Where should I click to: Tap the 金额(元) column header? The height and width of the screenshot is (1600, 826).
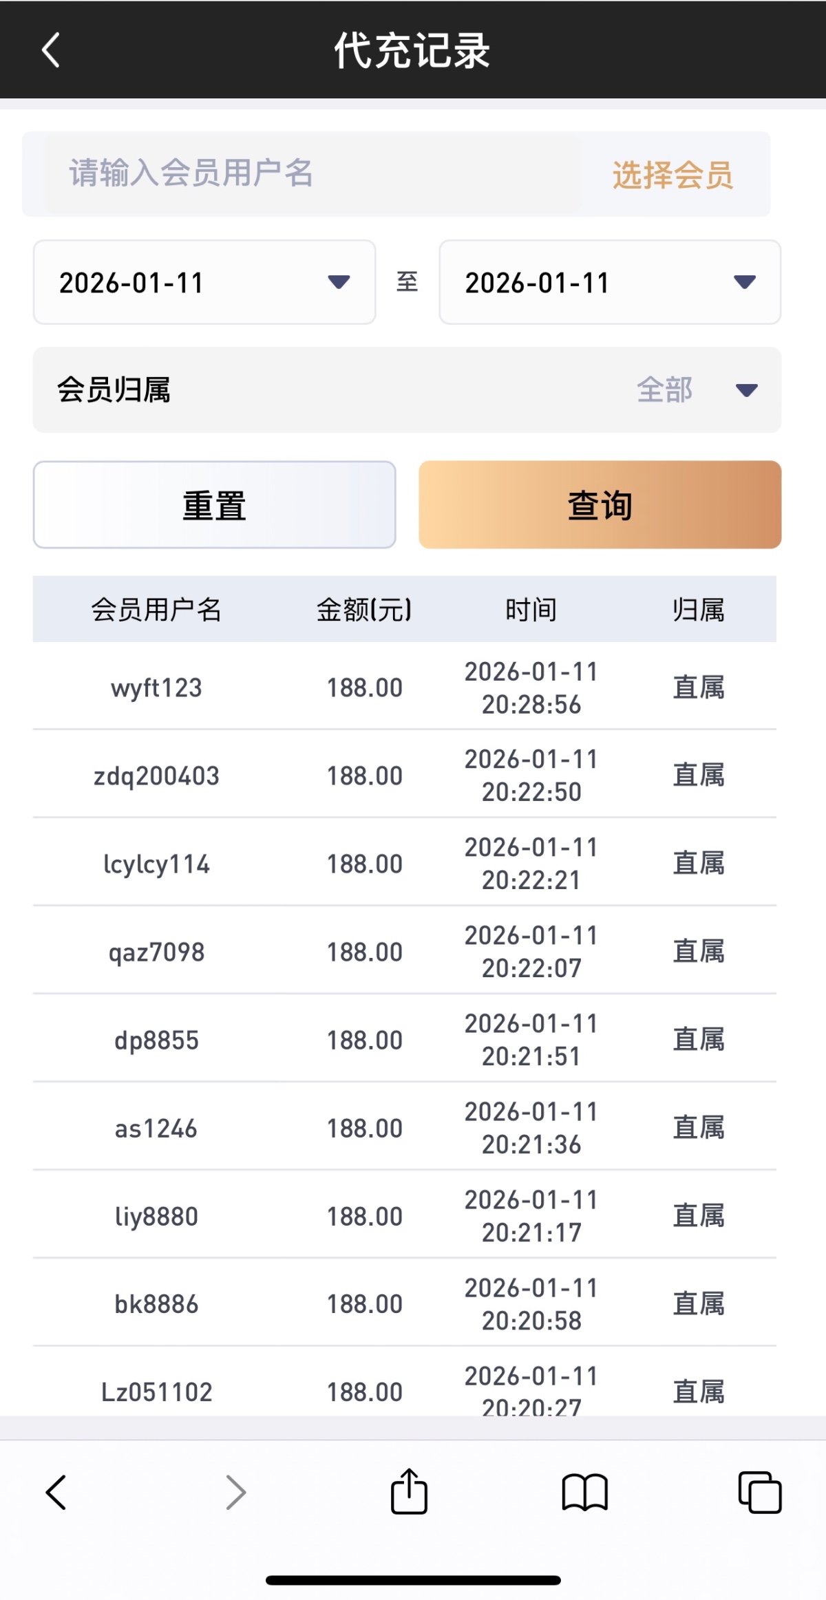(364, 610)
